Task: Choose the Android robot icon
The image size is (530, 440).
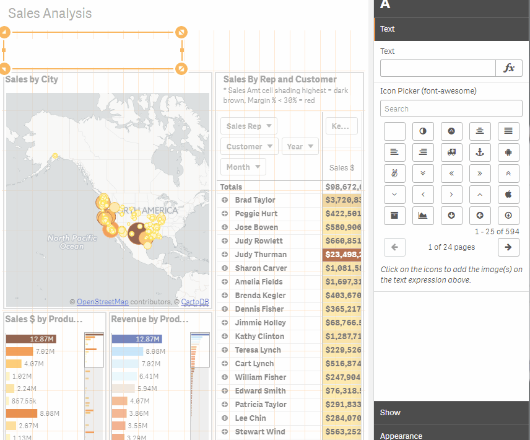Action: pos(508,152)
